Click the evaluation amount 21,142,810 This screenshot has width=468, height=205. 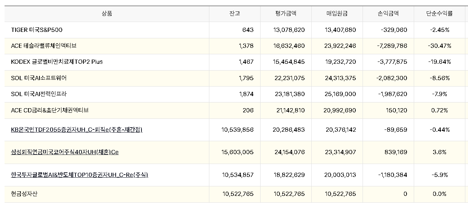tap(290, 110)
